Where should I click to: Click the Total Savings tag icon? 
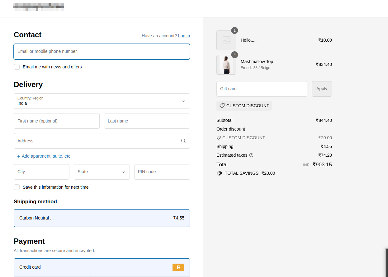click(219, 173)
